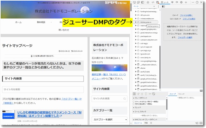Click the 「カテゴリー一覧」か link

(x=71, y=99)
